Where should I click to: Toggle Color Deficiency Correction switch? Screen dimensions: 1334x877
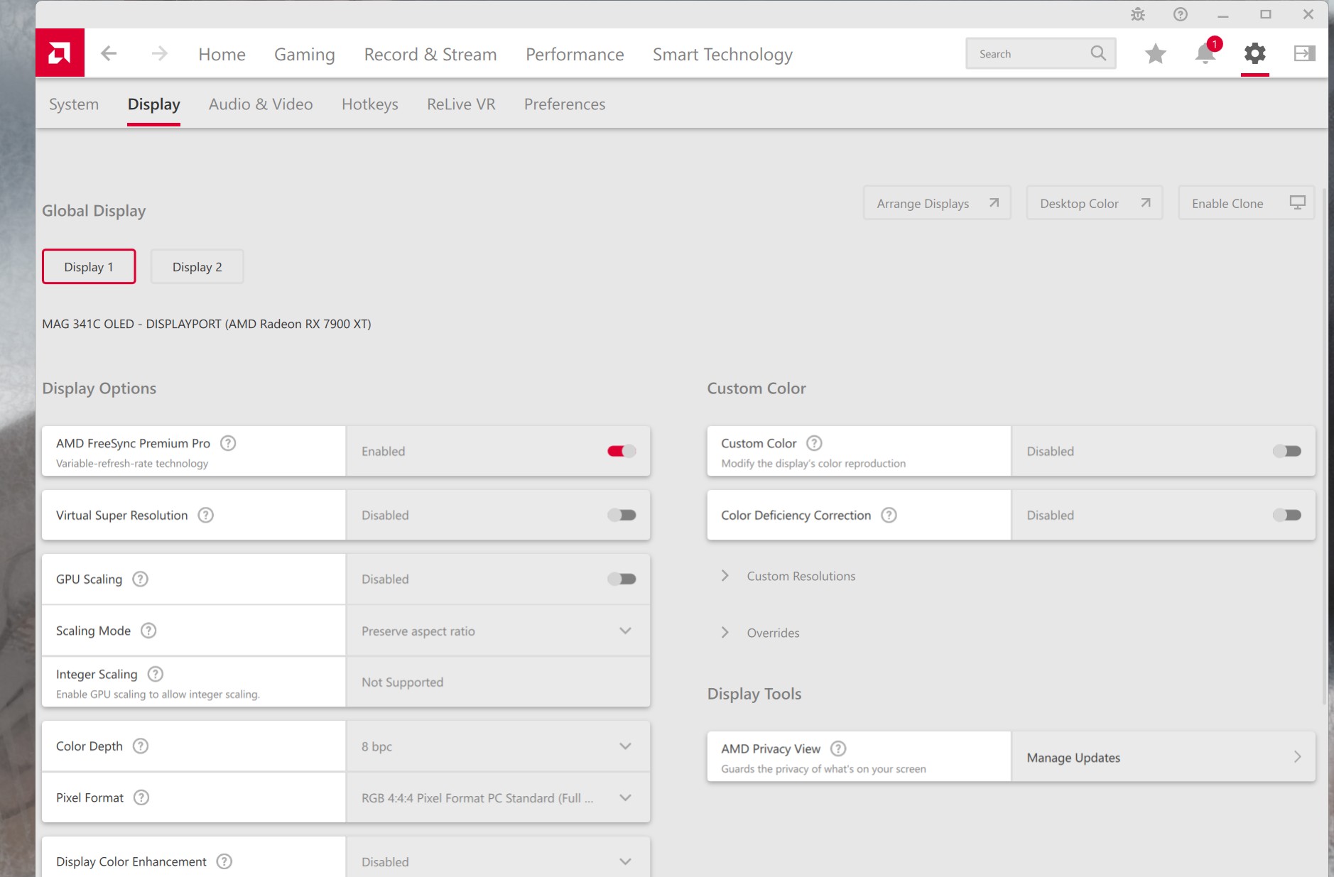[x=1286, y=515]
